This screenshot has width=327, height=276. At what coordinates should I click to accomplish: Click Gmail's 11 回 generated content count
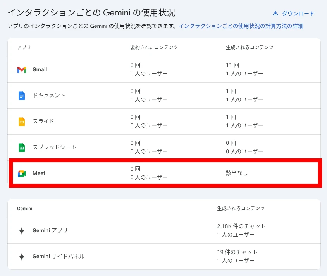[x=232, y=65]
